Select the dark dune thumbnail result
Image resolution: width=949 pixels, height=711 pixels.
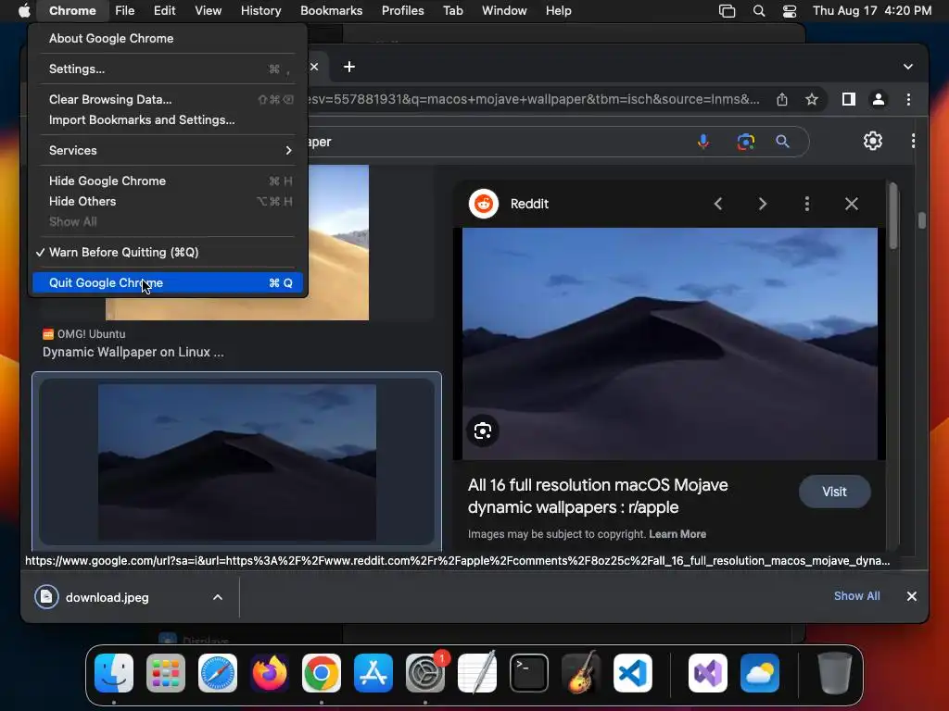(236, 462)
